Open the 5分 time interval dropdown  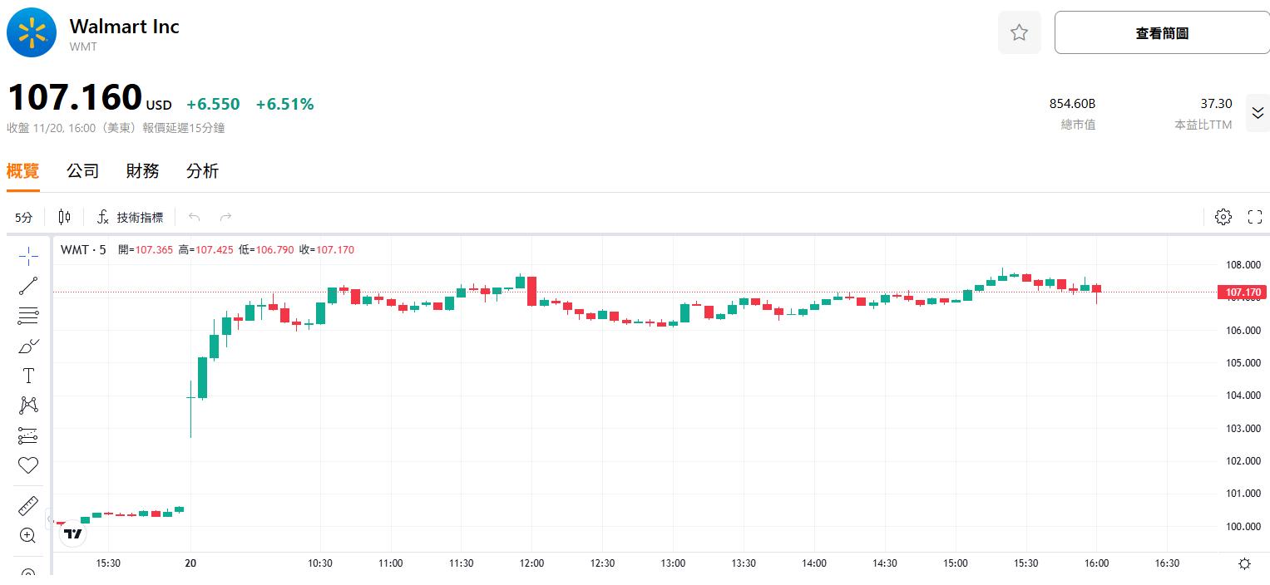click(x=23, y=218)
